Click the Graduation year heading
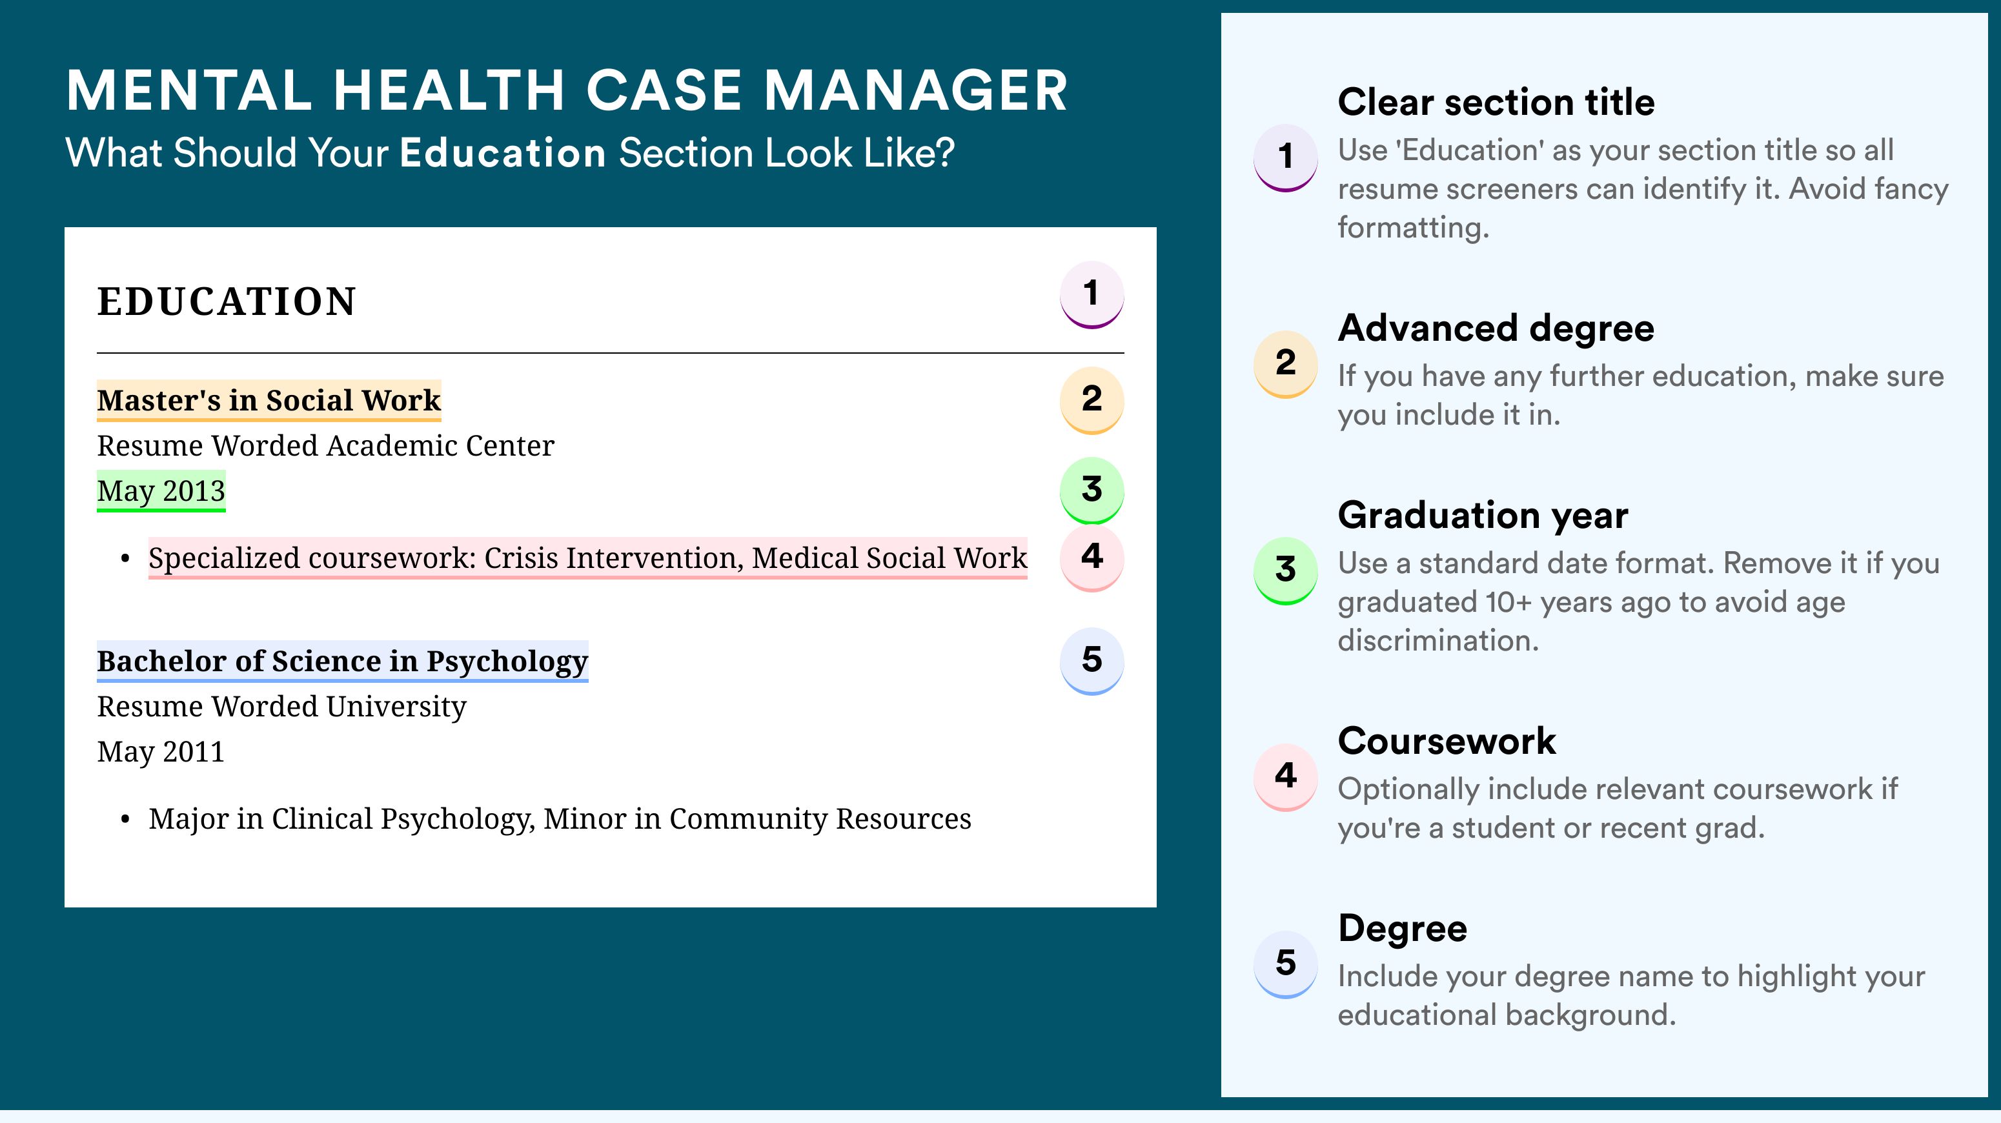2001x1123 pixels. [1483, 515]
